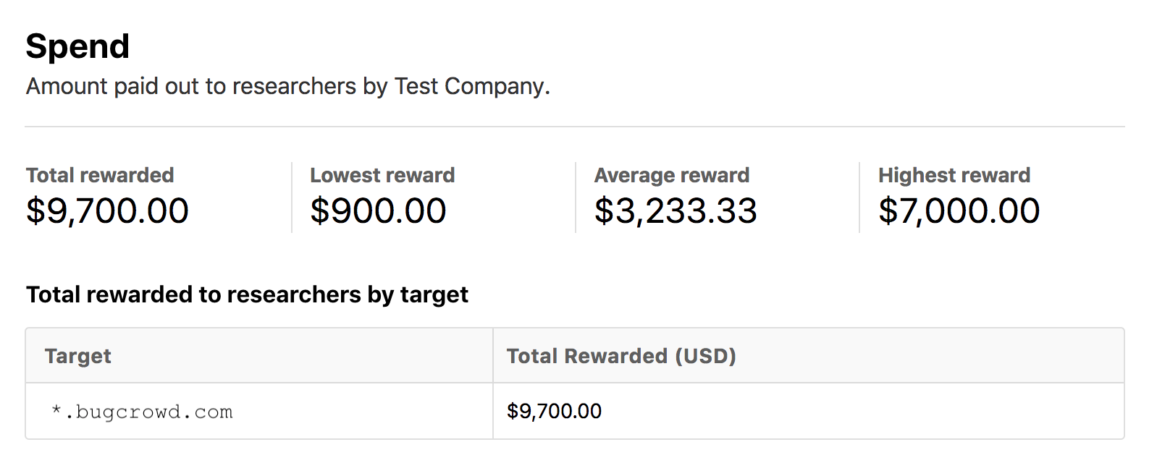This screenshot has height=463, width=1157.
Task: Click the Target column header
Action: 259,356
